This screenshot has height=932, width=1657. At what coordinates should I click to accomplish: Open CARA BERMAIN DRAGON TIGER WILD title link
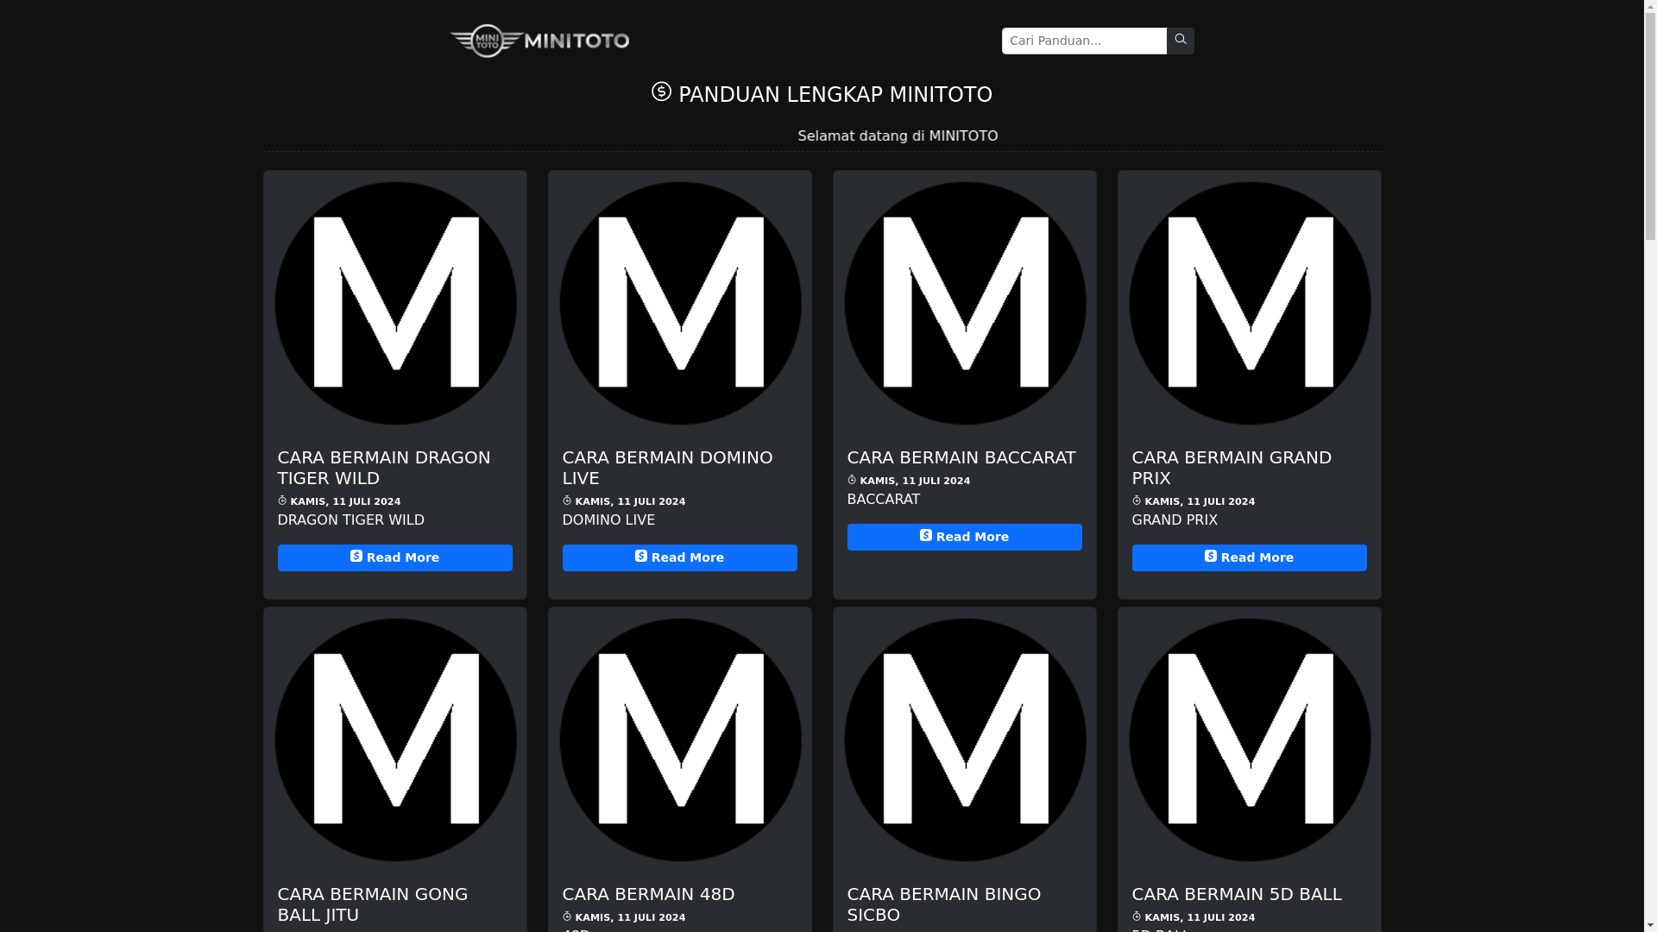[384, 468]
